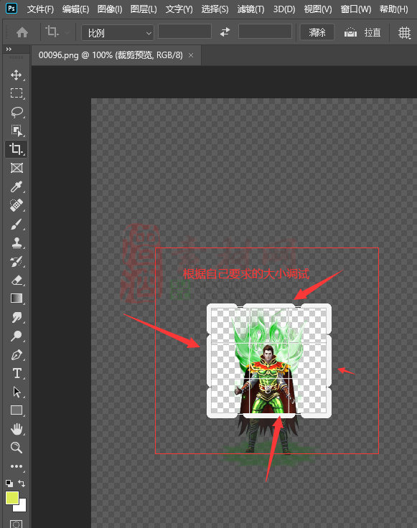Select the Move tool
The image size is (417, 528).
click(x=17, y=75)
